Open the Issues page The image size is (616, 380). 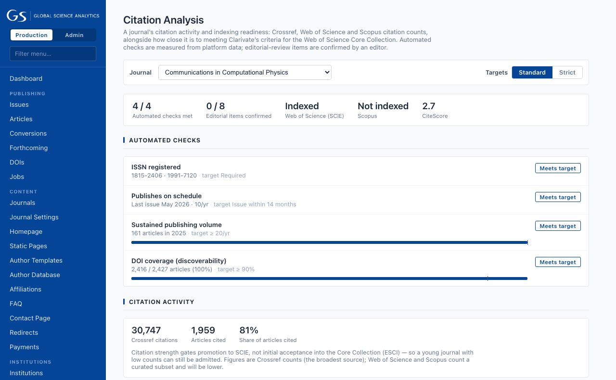19,104
